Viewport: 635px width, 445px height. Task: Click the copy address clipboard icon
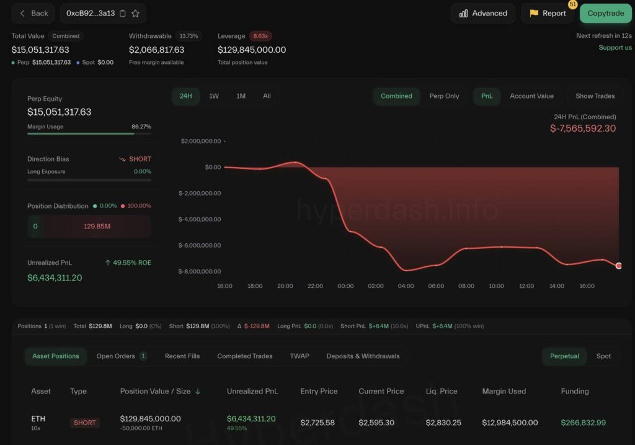tap(123, 13)
